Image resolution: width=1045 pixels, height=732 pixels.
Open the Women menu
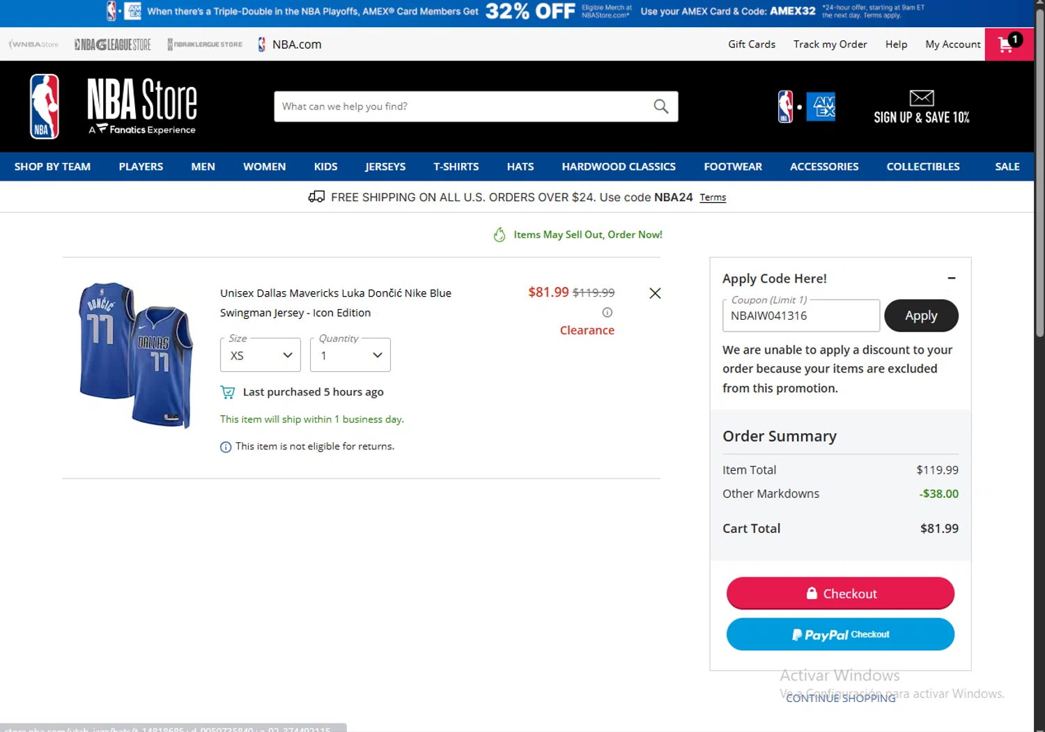click(264, 167)
